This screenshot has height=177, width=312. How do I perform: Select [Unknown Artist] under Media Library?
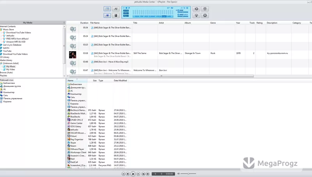[11, 63]
